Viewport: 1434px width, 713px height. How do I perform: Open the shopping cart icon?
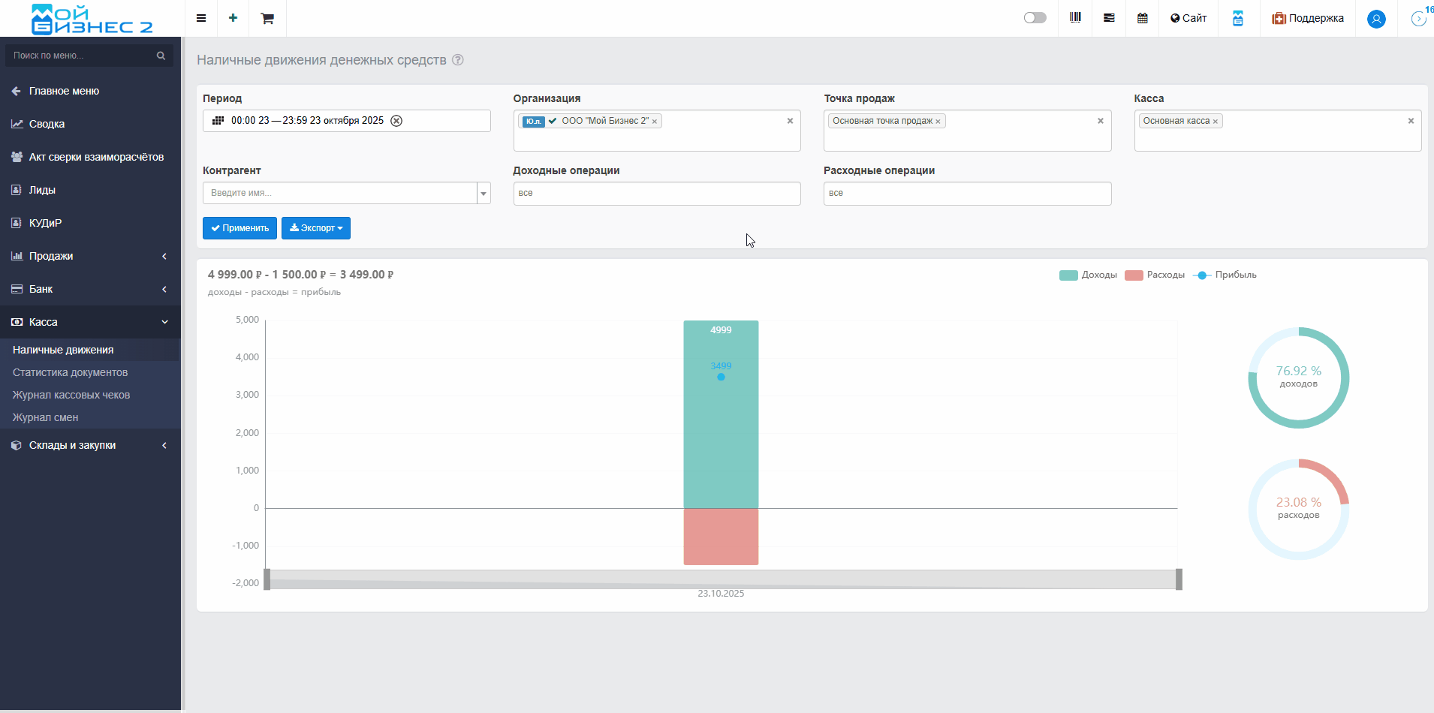[x=267, y=18]
